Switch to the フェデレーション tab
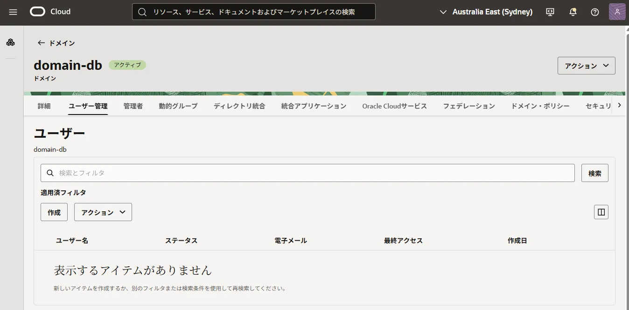The image size is (629, 310). 469,106
